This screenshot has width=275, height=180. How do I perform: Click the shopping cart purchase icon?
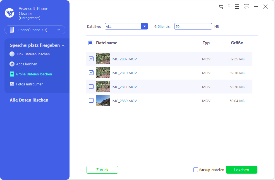click(221, 7)
